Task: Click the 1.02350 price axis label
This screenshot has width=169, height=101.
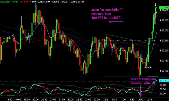Action: click(x=164, y=20)
